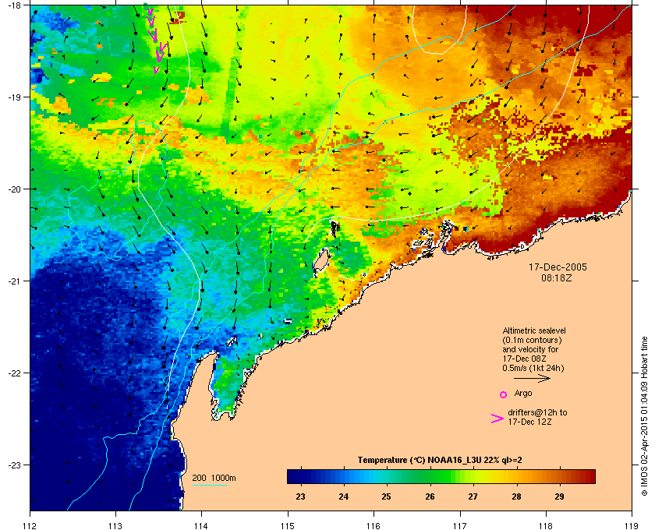Viewport: 655px width, 530px height.
Task: Click the velocity scale arrow in legend
Action: [x=532, y=378]
